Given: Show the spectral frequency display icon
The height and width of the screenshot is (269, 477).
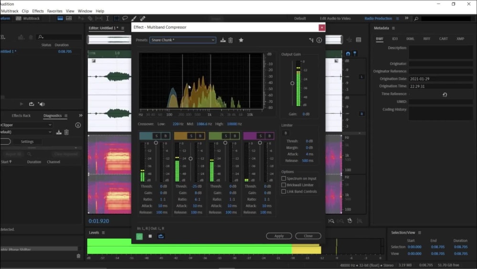Looking at the screenshot, I should pyautogui.click(x=60, y=18).
